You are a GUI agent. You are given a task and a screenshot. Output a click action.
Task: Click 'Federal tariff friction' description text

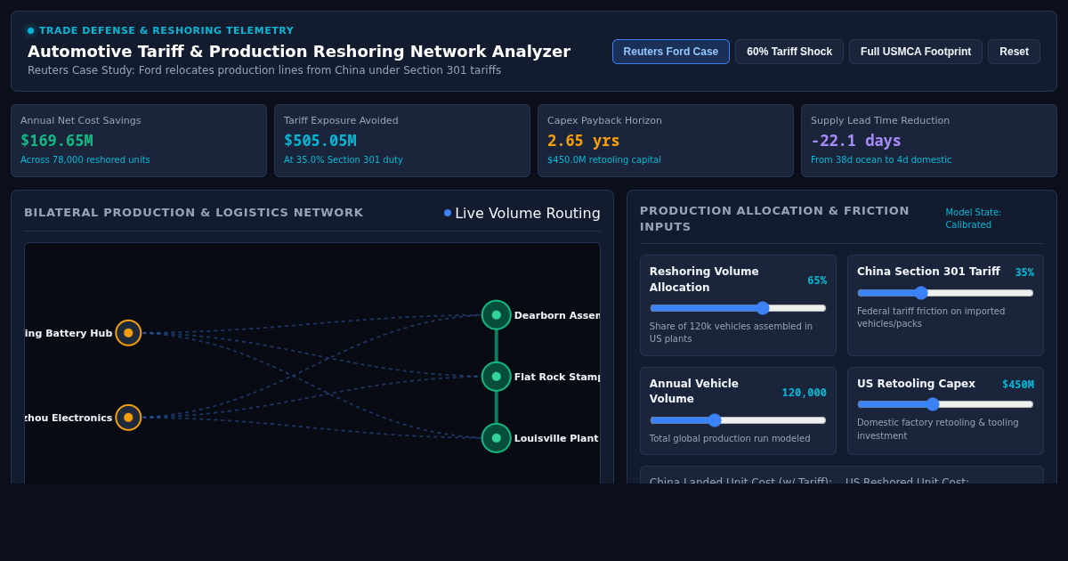click(x=931, y=317)
